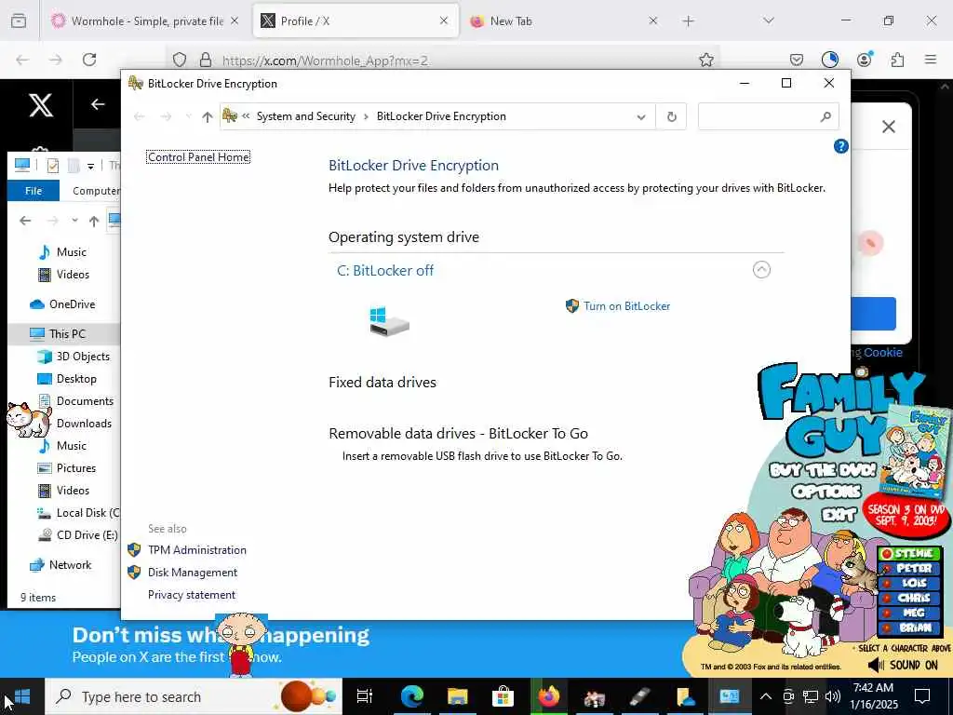Click the C: BitLocker off heading
The height and width of the screenshot is (715, 953).
pos(384,271)
